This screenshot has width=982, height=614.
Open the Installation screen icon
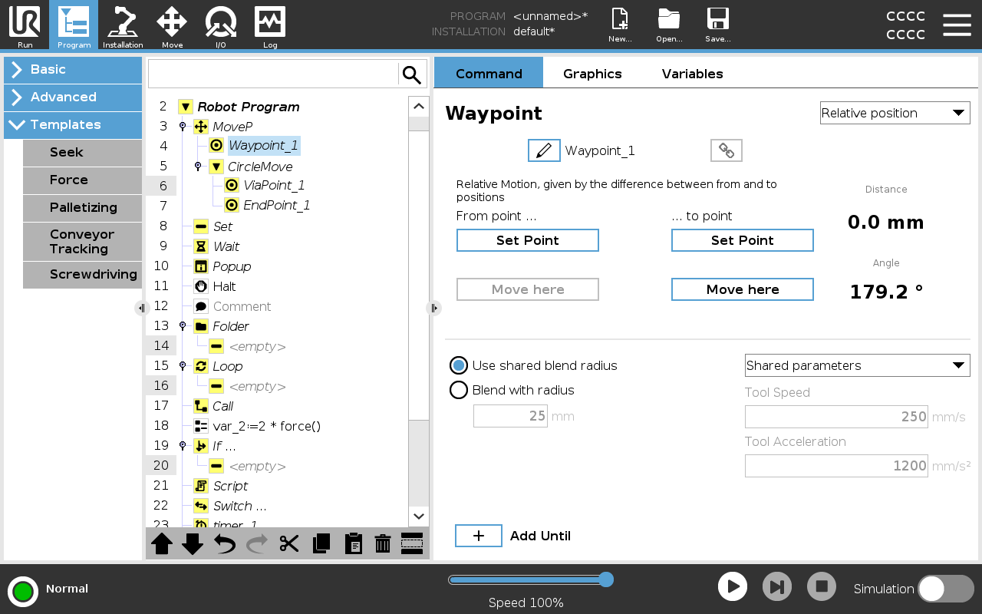(x=123, y=25)
